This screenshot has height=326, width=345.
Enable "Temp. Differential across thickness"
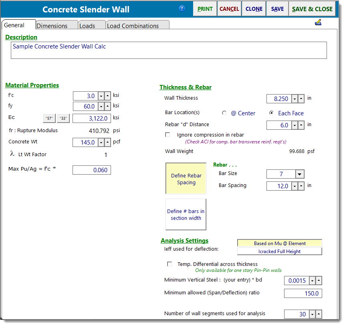tap(169, 264)
